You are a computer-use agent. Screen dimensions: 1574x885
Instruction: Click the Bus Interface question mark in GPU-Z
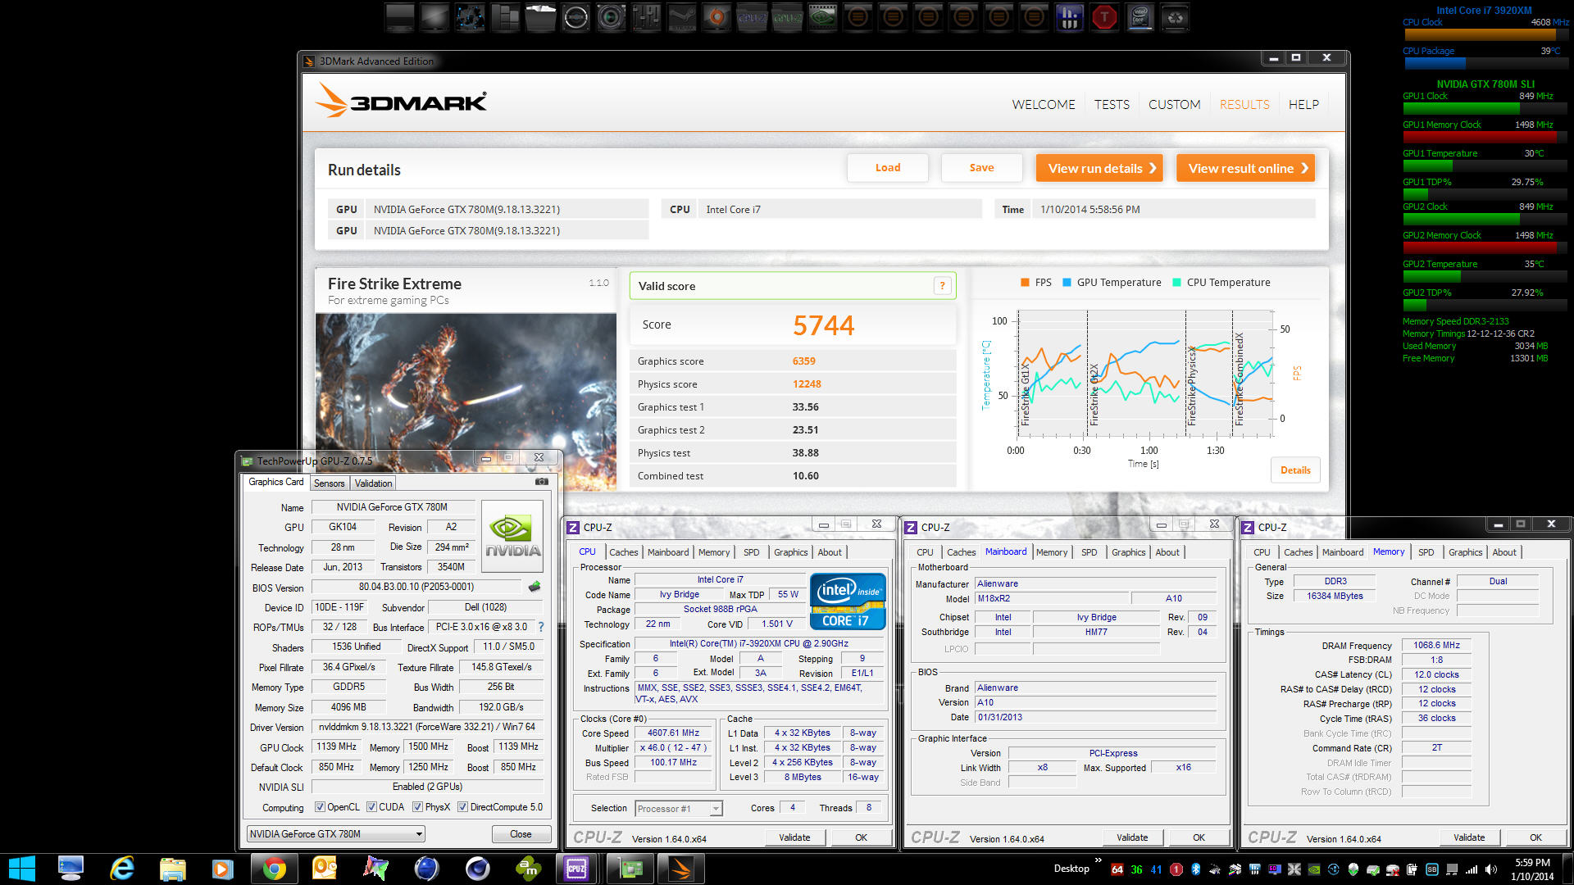click(x=541, y=627)
